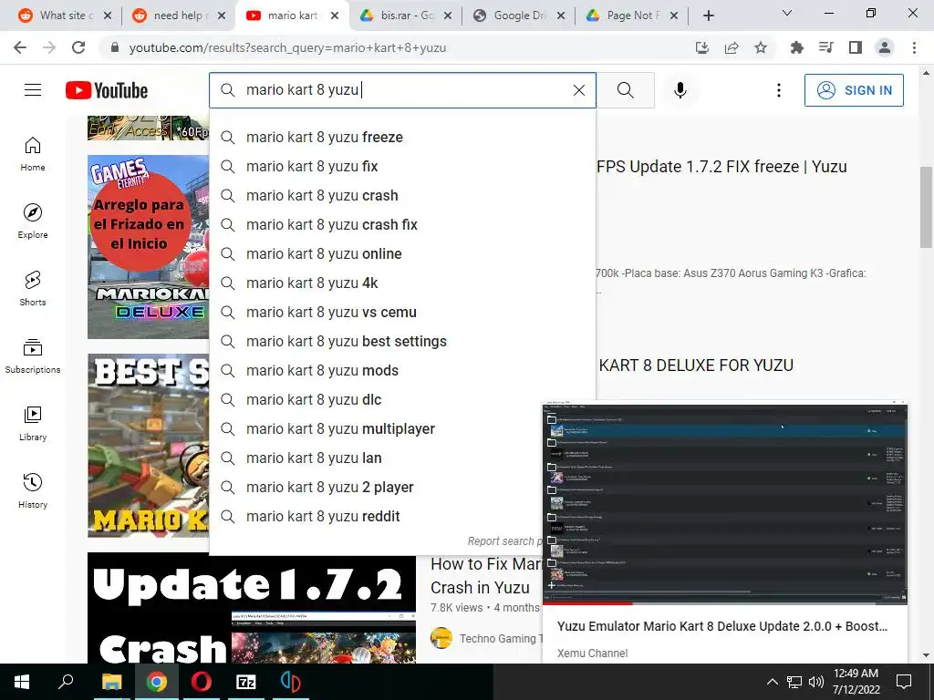Screen dimensions: 934x700
Task: Open the 'How to Fix Mario Kart Crash in Yuzu' title
Action: (486, 576)
